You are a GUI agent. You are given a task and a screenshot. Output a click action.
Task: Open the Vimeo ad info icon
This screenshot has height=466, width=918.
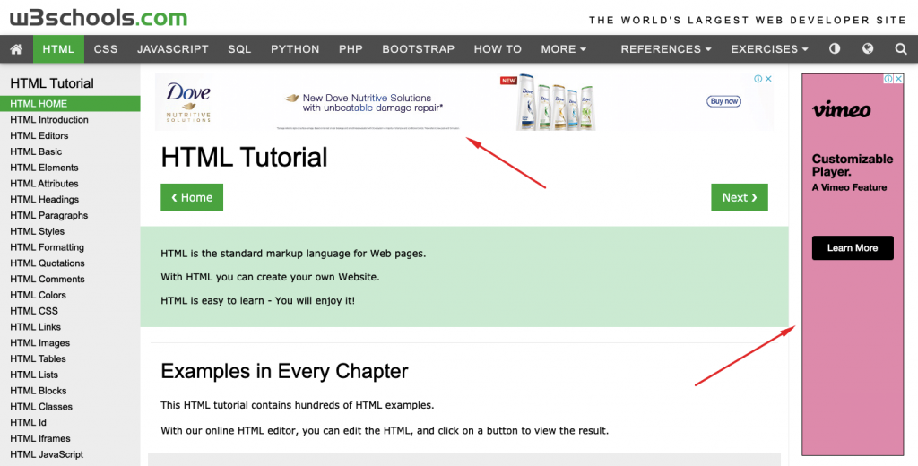(x=888, y=79)
